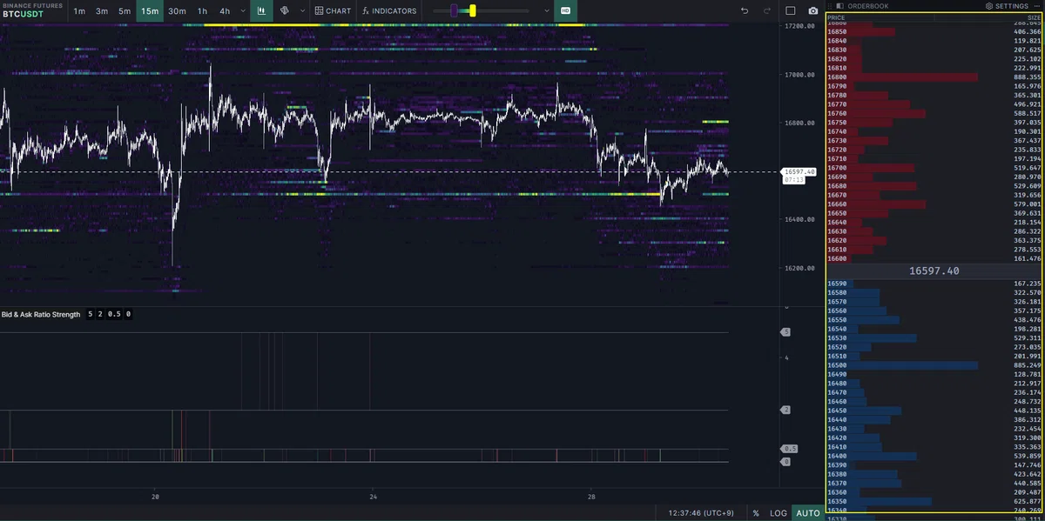Expand the extra timeframes dropdown arrow
The width and height of the screenshot is (1045, 521).
coord(241,10)
